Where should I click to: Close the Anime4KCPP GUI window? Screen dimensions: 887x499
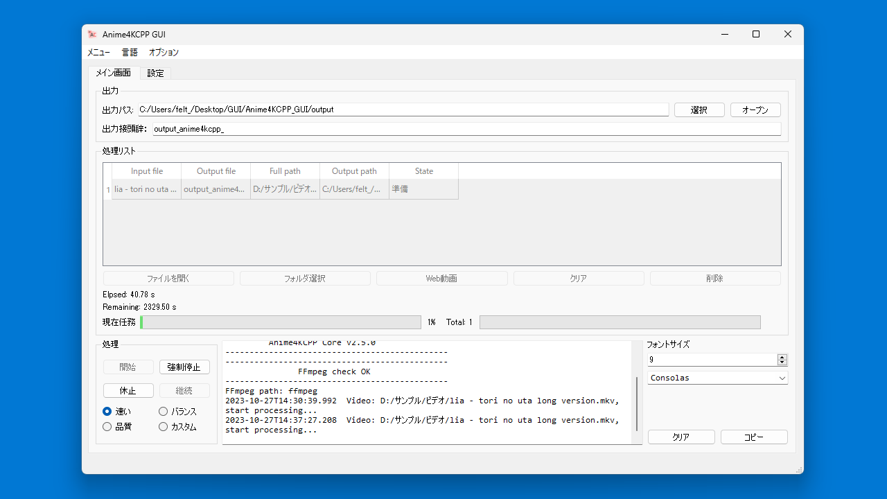point(788,34)
